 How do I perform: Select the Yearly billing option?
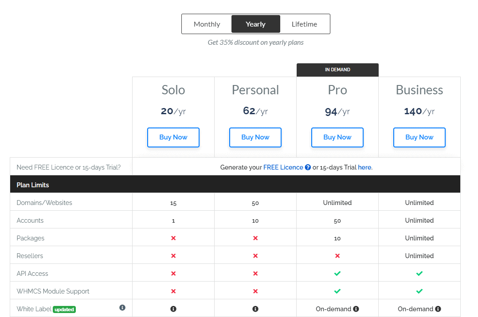click(255, 24)
